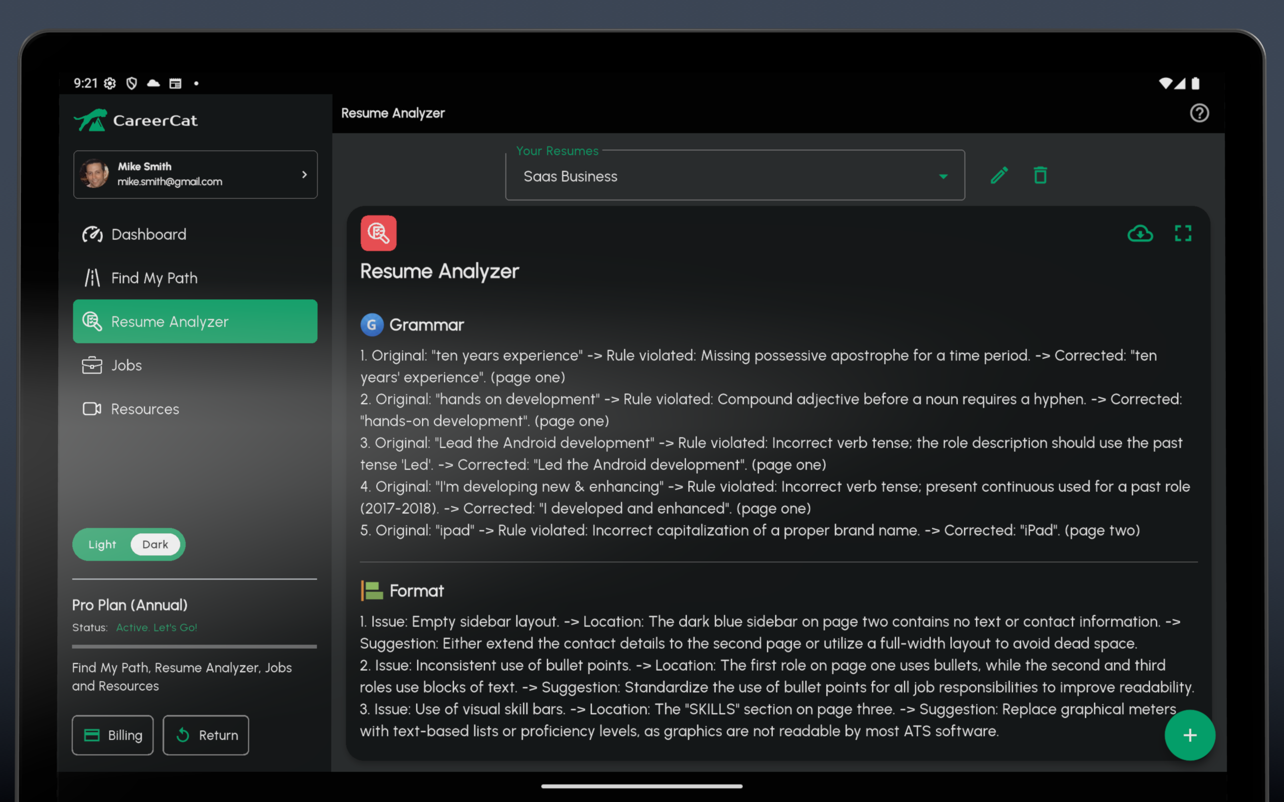Image resolution: width=1284 pixels, height=802 pixels.
Task: Download analysis via cloud download icon
Action: (1140, 234)
